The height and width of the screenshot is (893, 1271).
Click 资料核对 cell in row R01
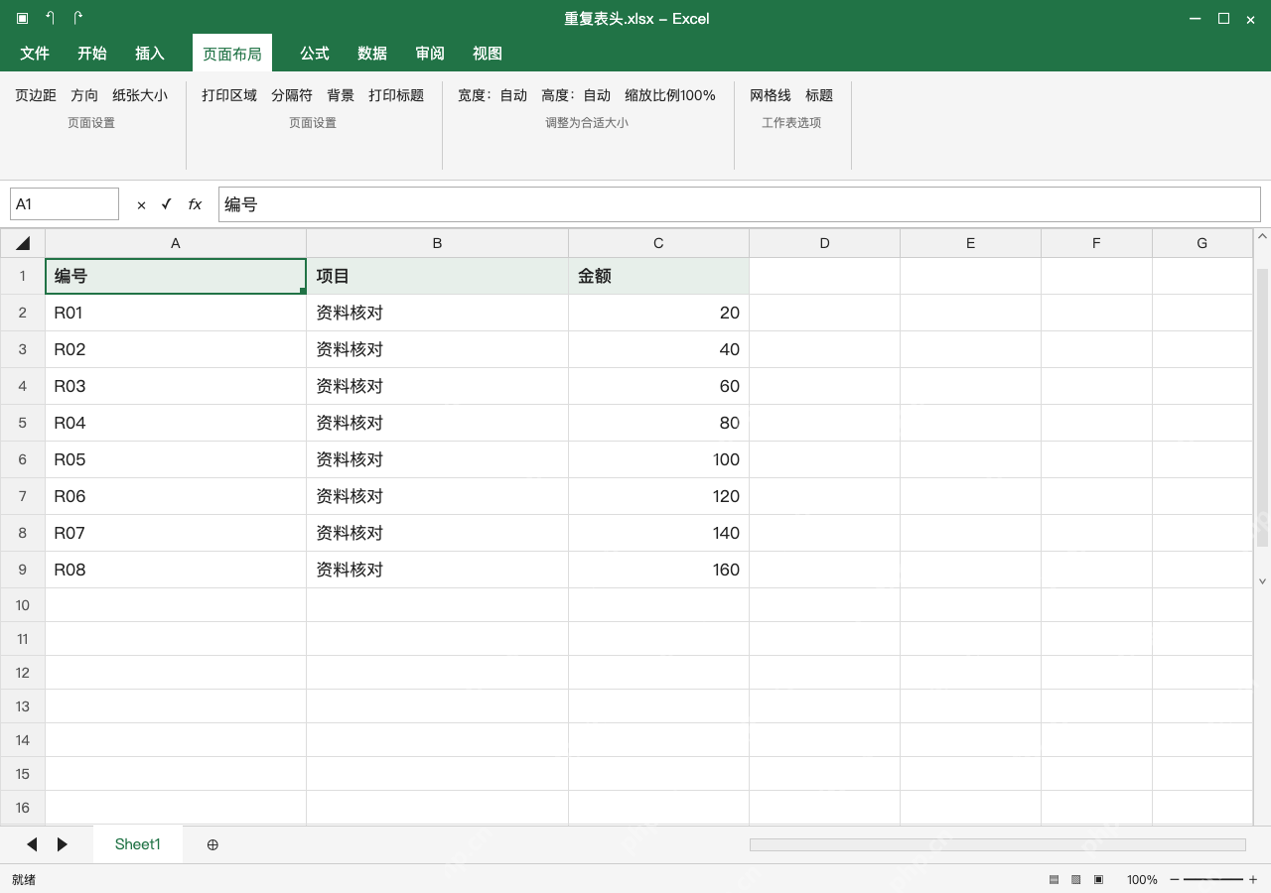click(437, 313)
